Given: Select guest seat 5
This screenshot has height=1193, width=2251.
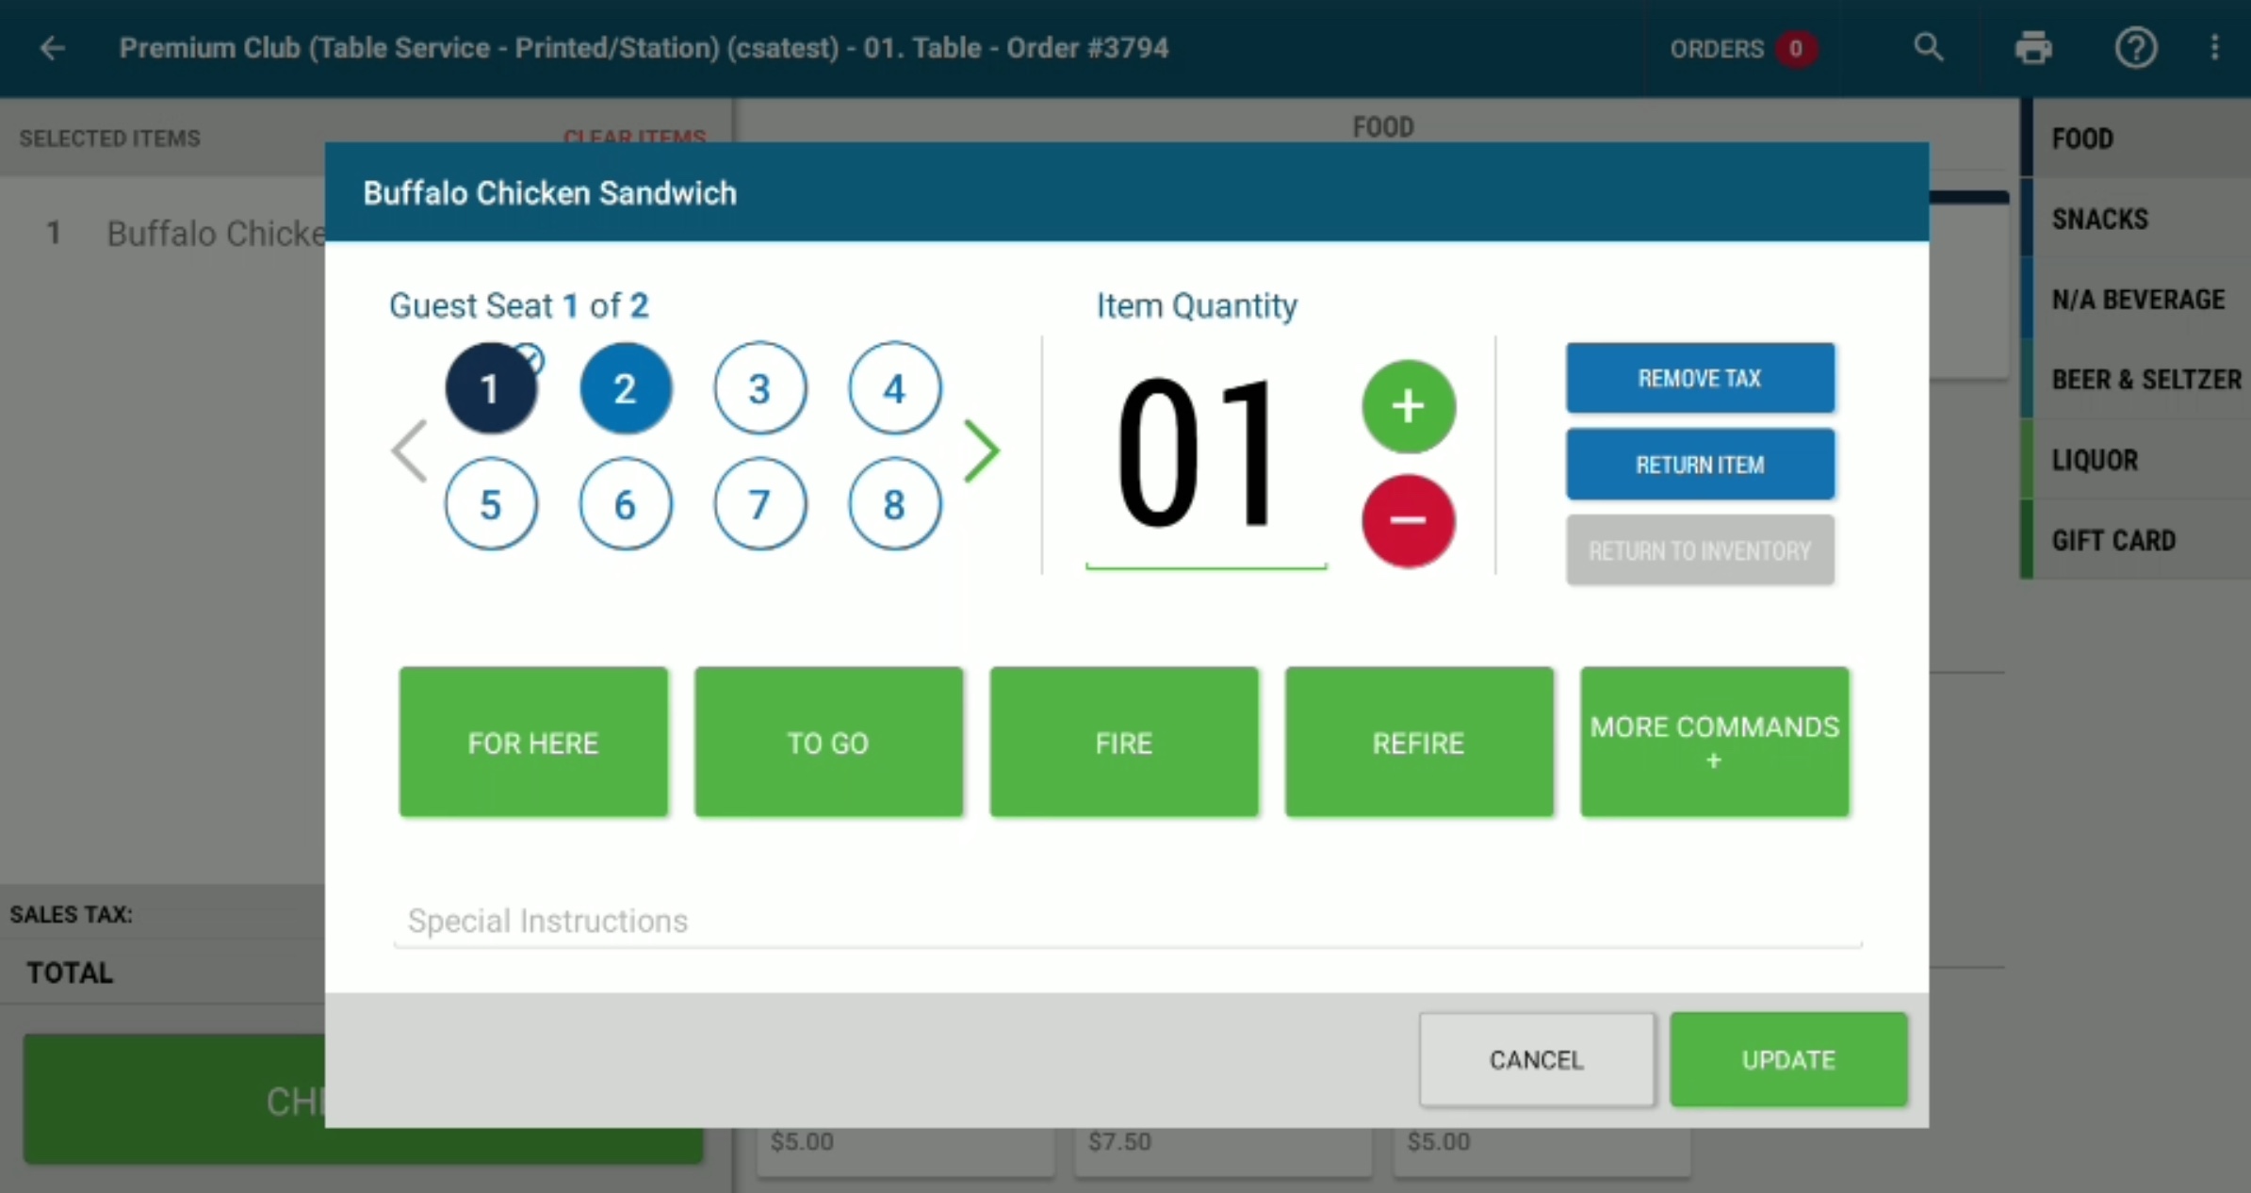Looking at the screenshot, I should point(491,504).
